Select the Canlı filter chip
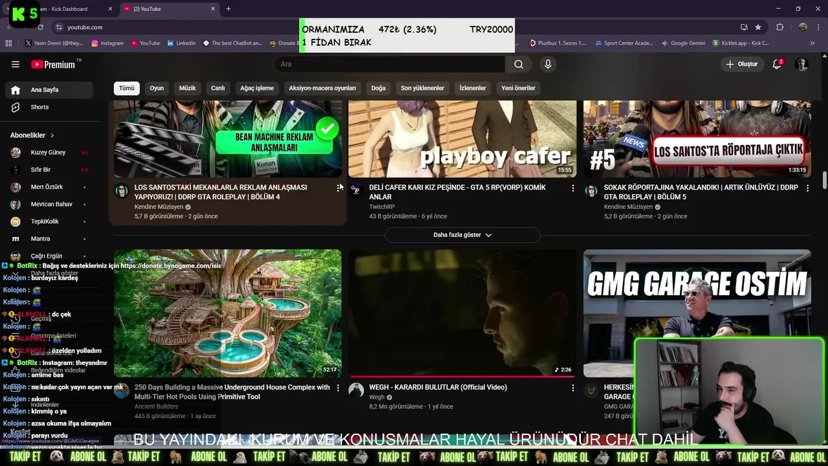This screenshot has width=828, height=466. pyautogui.click(x=218, y=88)
